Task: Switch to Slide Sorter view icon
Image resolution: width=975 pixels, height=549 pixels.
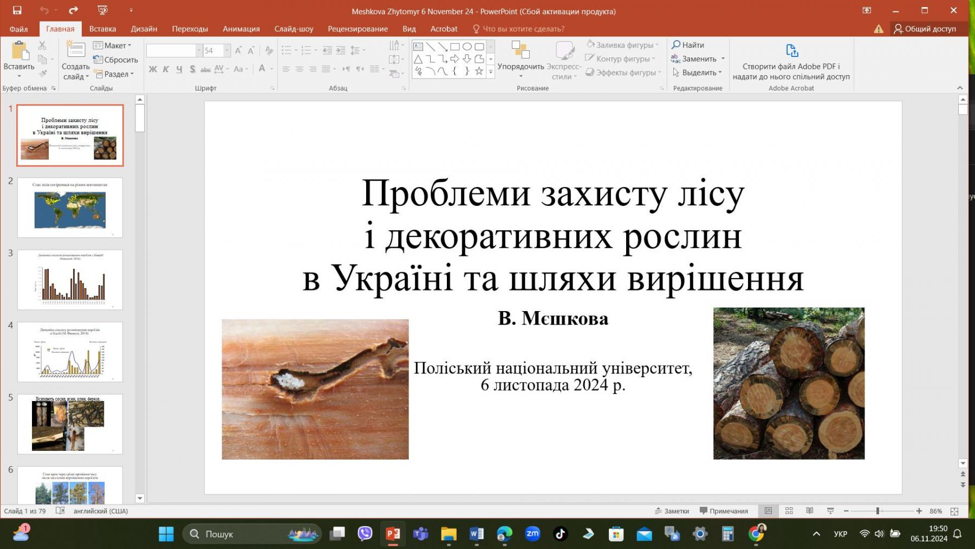Action: point(789,511)
